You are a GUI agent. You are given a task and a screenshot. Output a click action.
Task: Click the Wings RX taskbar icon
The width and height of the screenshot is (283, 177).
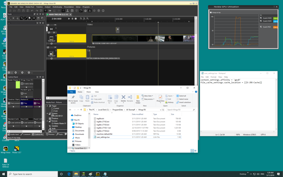click(98, 174)
